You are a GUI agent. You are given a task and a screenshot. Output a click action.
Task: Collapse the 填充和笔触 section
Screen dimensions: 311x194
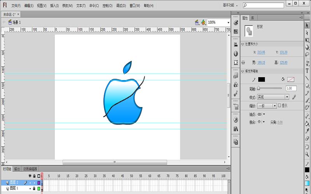[x=243, y=71]
